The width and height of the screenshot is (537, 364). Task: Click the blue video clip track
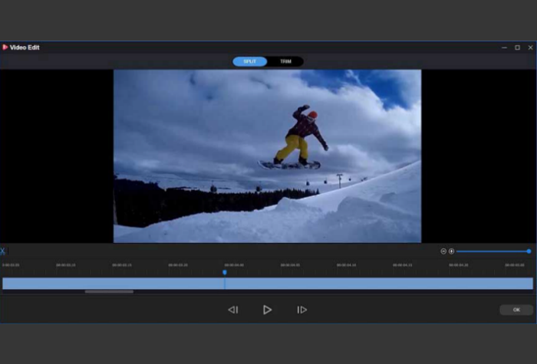(268, 284)
